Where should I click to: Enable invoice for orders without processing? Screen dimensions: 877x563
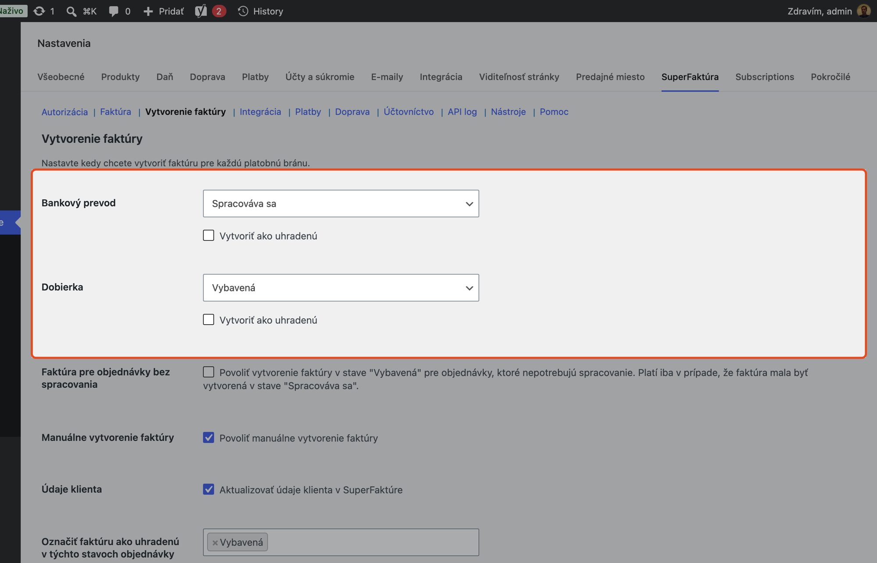click(x=208, y=372)
